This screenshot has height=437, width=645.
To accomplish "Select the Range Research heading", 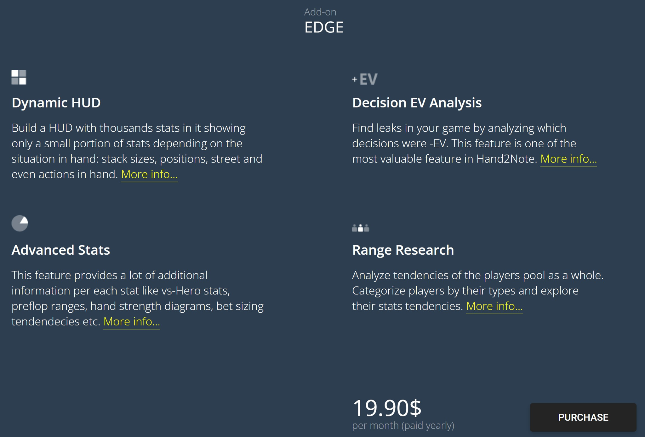I will [x=403, y=250].
